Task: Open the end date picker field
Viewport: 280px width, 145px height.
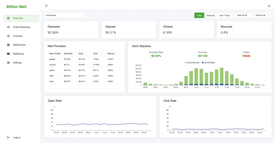Action: 260,15
